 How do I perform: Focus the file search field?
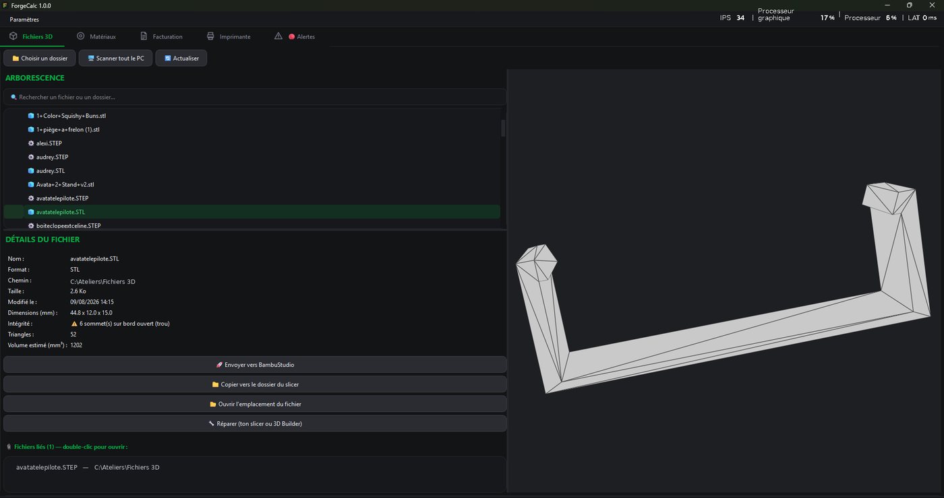point(255,97)
